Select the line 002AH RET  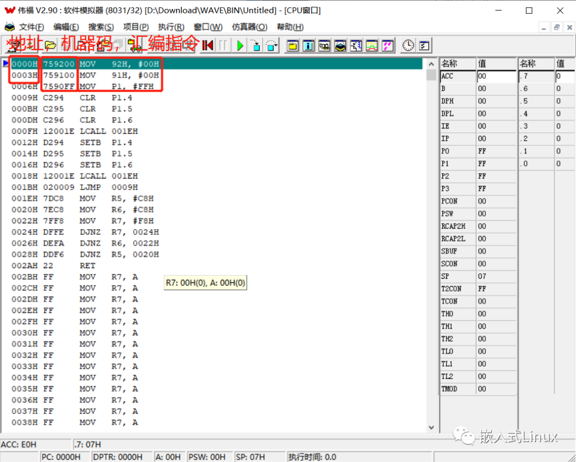pos(217,266)
